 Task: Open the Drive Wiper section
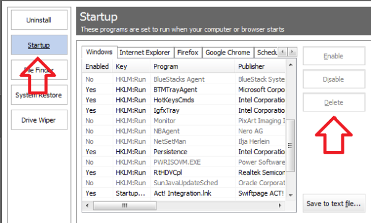tap(39, 120)
